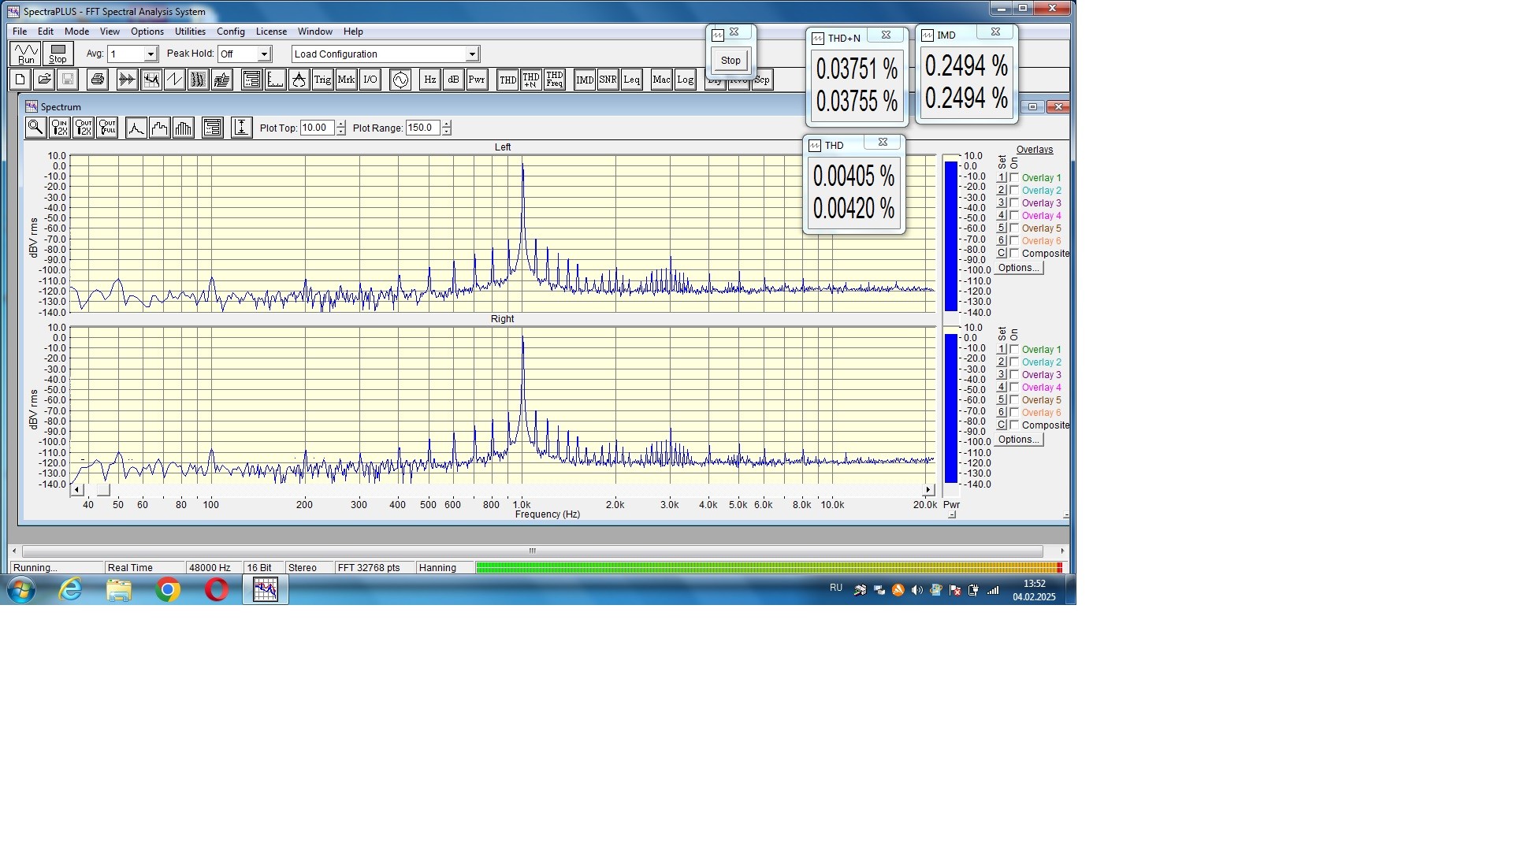Open the Utilities menu
The height and width of the screenshot is (850, 1513).
click(x=190, y=32)
